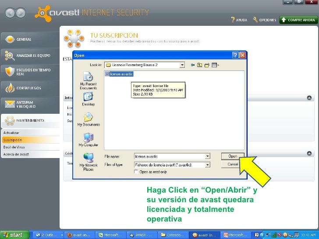319x239 pixels.
Task: Collapse the Información panel arrow
Action: 309,98
